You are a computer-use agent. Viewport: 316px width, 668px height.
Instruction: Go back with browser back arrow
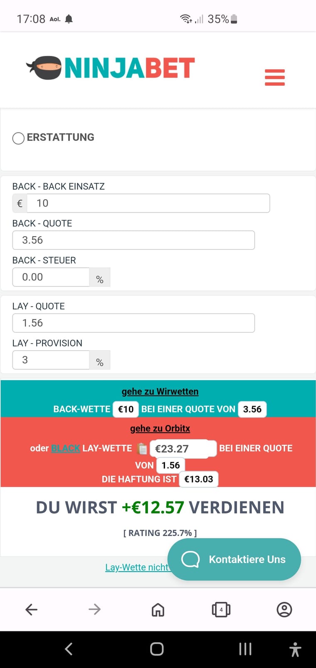(32, 610)
